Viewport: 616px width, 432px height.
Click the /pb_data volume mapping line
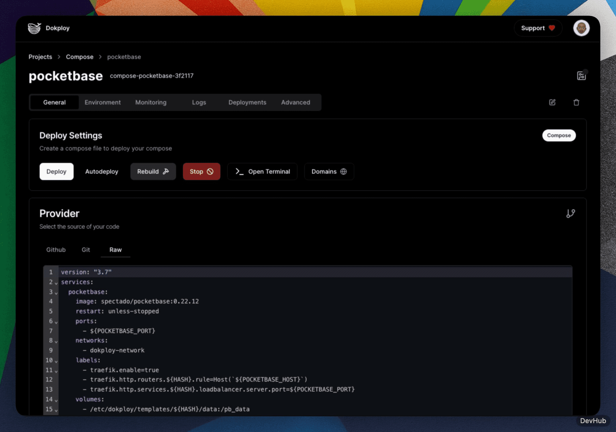(x=166, y=409)
